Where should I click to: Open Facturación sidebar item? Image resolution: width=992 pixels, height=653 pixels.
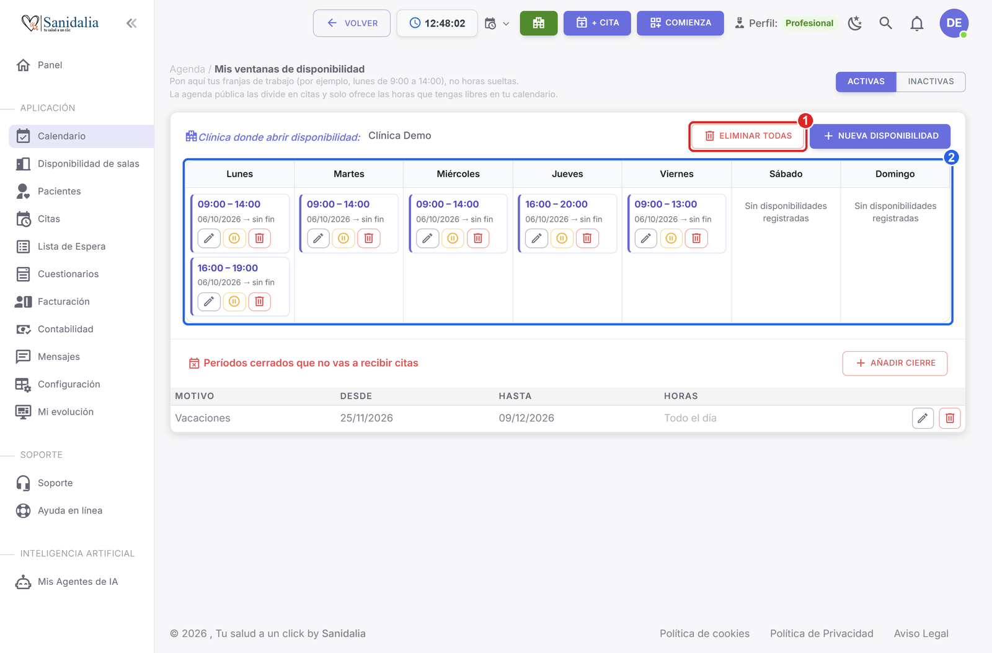click(81, 302)
